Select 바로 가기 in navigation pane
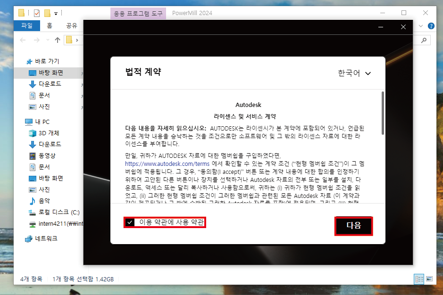Viewport: 443px width, 295px height. pos(43,61)
